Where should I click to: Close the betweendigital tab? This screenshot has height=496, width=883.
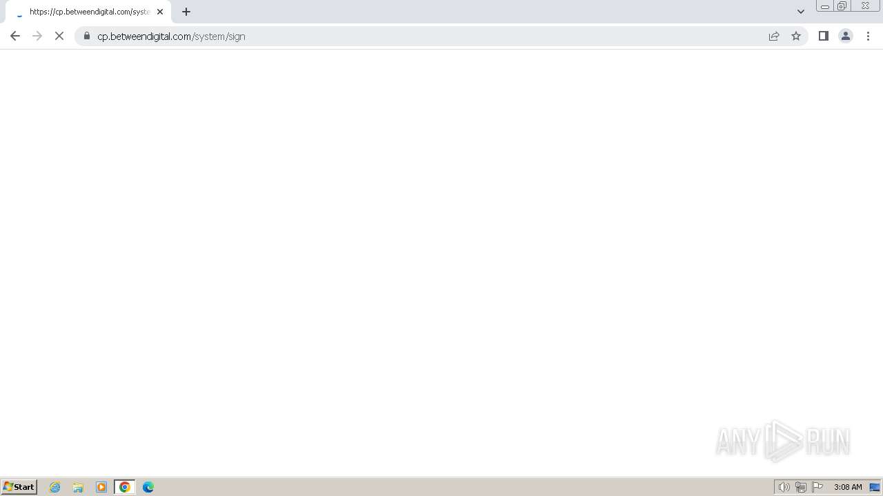pos(160,12)
